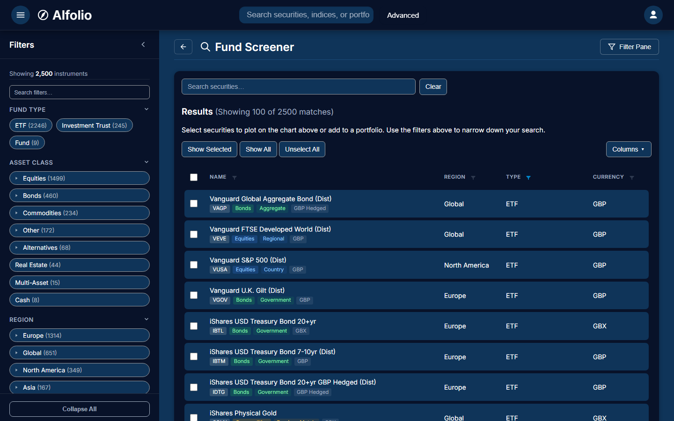
Task: Collapse the REGION filter section
Action: click(147, 319)
